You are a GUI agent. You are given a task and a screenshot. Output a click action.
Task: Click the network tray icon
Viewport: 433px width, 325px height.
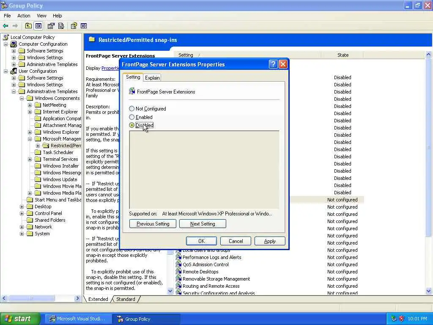click(x=394, y=319)
